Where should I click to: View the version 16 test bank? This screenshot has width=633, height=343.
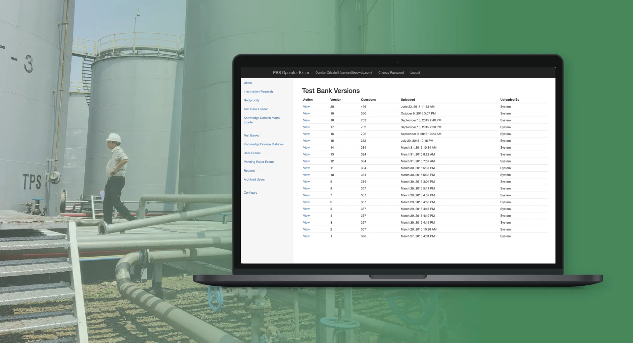[306, 134]
